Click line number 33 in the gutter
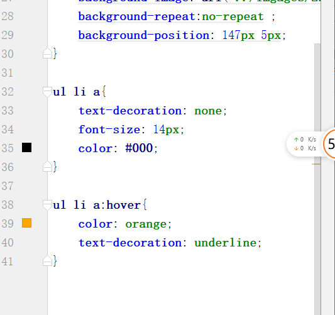The height and width of the screenshot is (315, 335). (x=8, y=111)
